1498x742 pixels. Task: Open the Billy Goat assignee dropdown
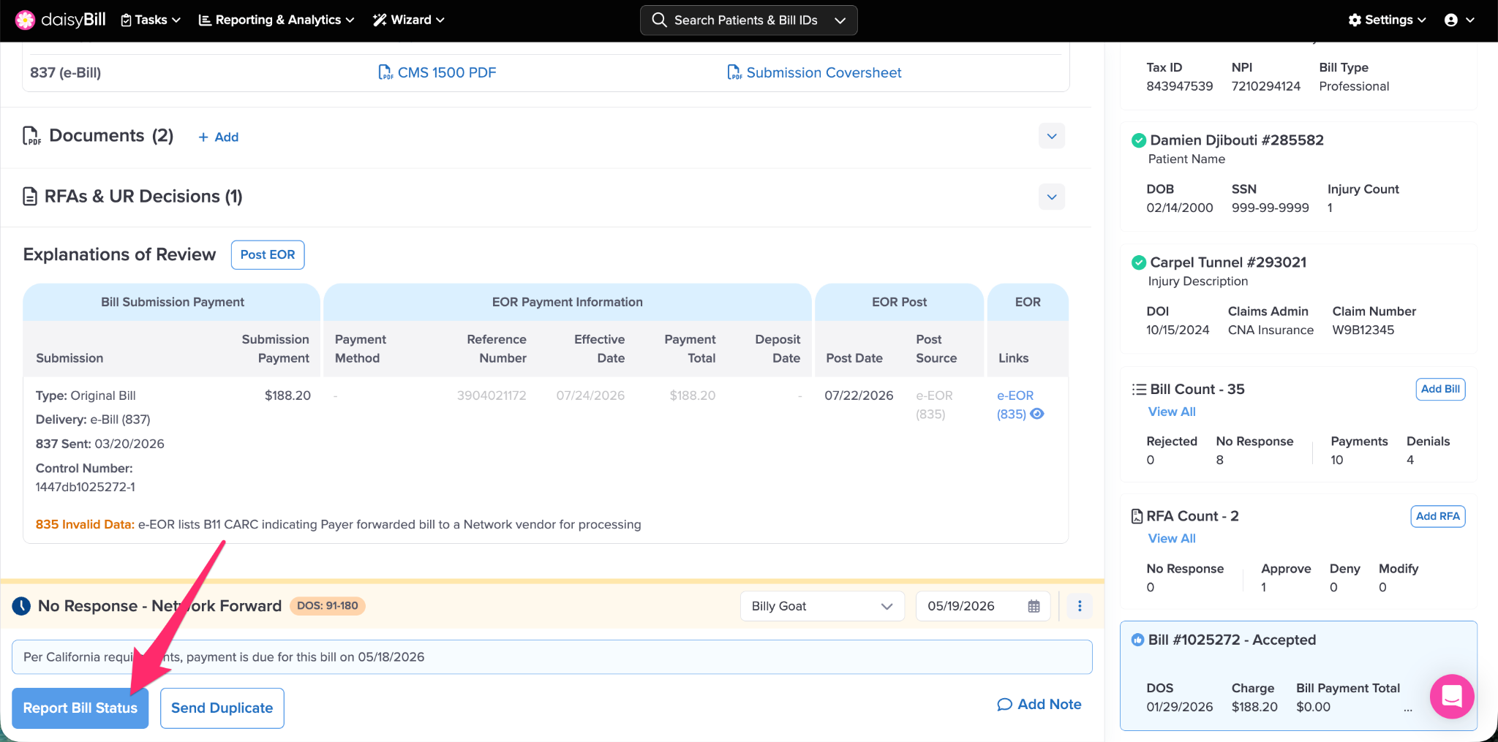point(822,606)
